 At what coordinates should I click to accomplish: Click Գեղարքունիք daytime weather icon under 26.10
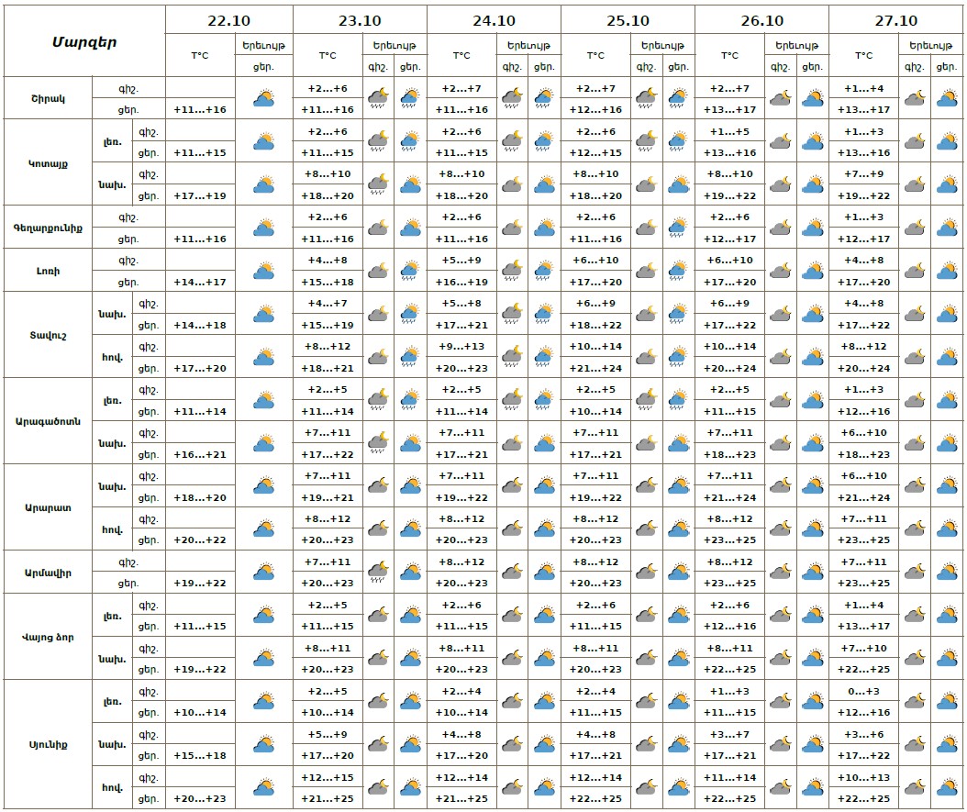(x=812, y=228)
